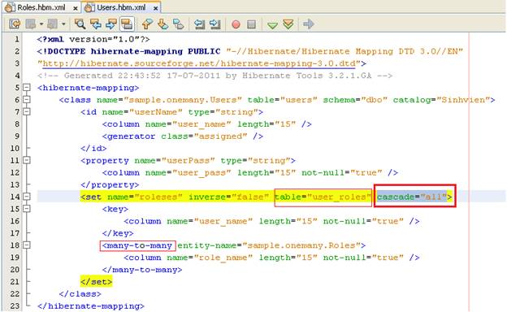Click the greyed Forward navigation icon
This screenshot has width=507, height=312.
tap(53, 24)
